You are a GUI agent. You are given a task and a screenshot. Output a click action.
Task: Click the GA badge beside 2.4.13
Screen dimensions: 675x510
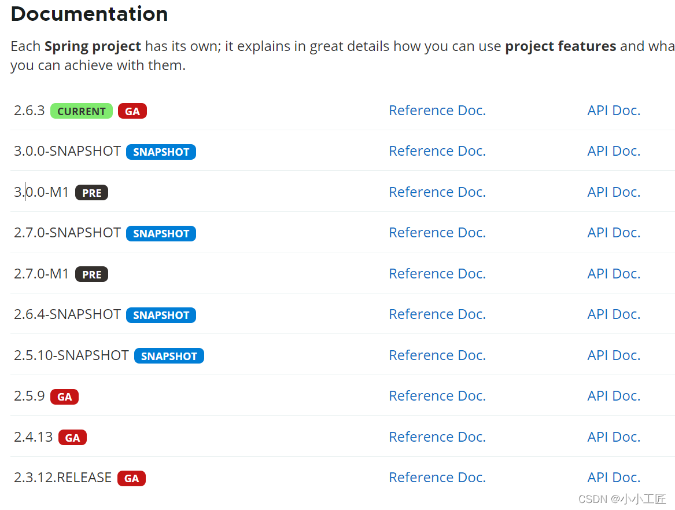click(x=72, y=438)
